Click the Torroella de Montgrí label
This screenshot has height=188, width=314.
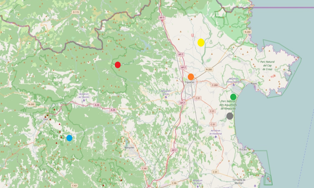(x=239, y=181)
